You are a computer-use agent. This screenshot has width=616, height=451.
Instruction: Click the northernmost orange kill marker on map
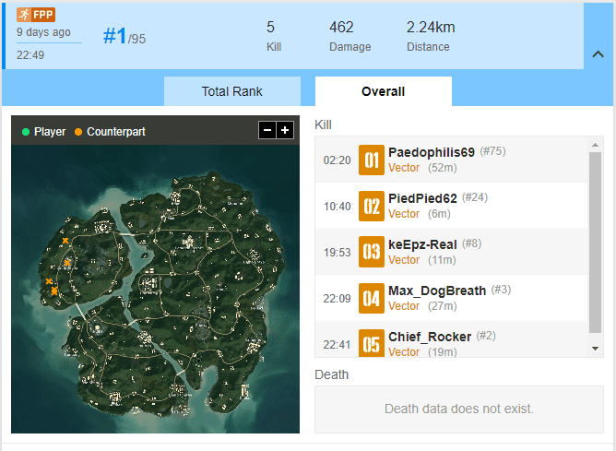pos(65,241)
